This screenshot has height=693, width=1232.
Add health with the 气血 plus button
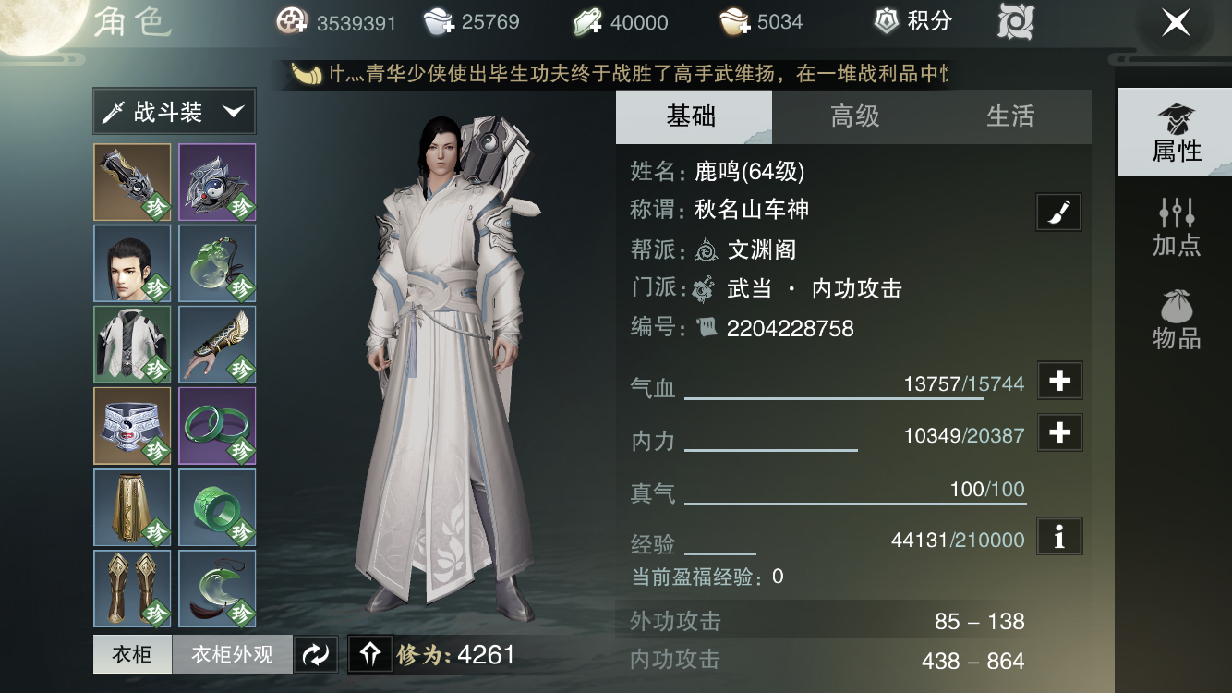(x=1059, y=381)
